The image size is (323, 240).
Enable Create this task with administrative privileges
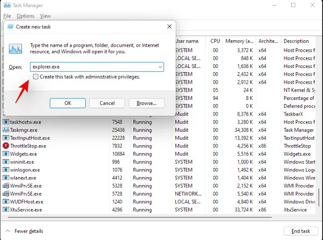[x=36, y=77]
